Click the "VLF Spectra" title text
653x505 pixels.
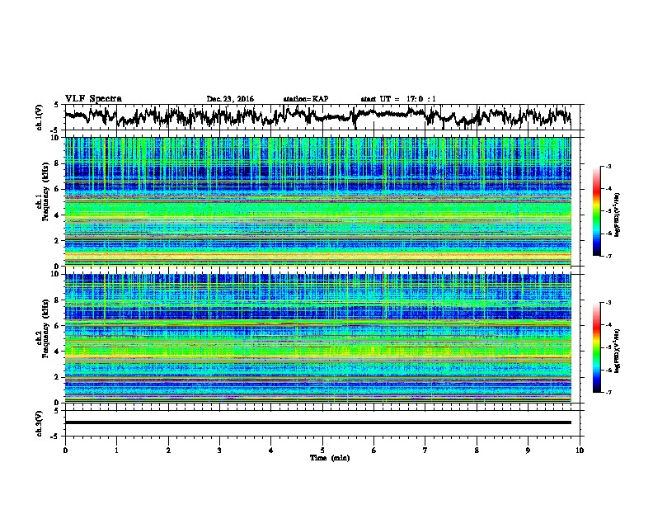pos(93,99)
